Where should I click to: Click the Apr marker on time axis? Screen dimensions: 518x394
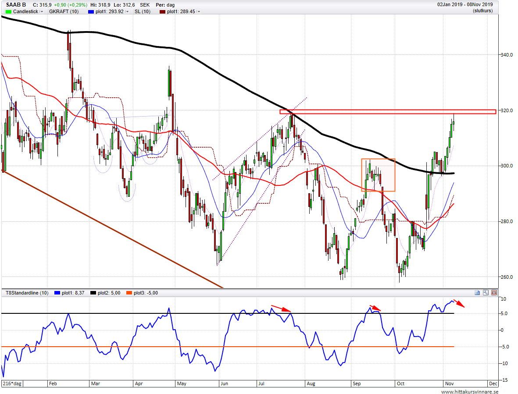pyautogui.click(x=139, y=383)
